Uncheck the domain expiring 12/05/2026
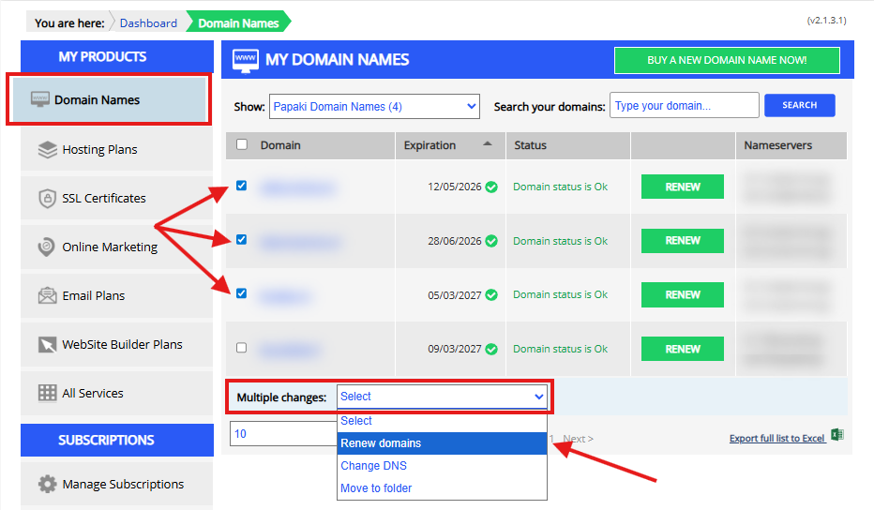The image size is (874, 510). [x=242, y=187]
